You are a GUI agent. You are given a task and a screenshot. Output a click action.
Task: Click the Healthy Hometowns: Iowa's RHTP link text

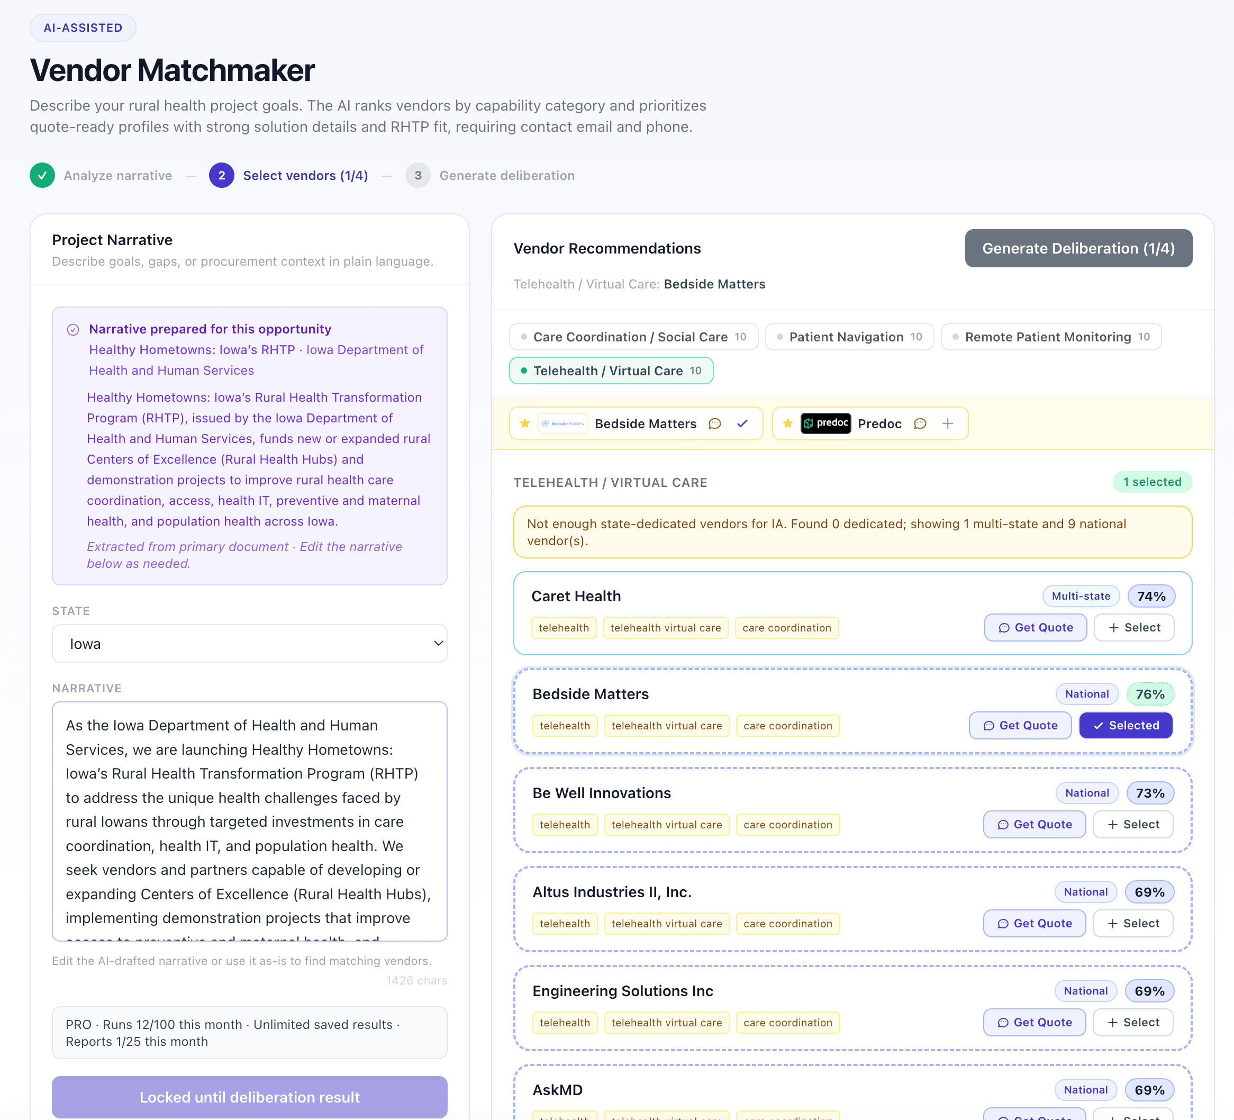[x=192, y=350]
